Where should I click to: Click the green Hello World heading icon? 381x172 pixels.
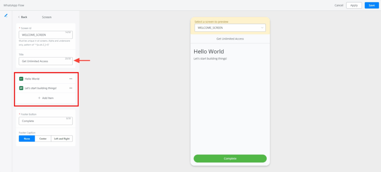click(x=21, y=79)
